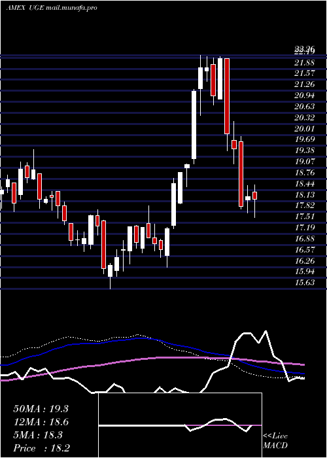
Task: Select the 19.38 price axis label
Action: pos(305,150)
